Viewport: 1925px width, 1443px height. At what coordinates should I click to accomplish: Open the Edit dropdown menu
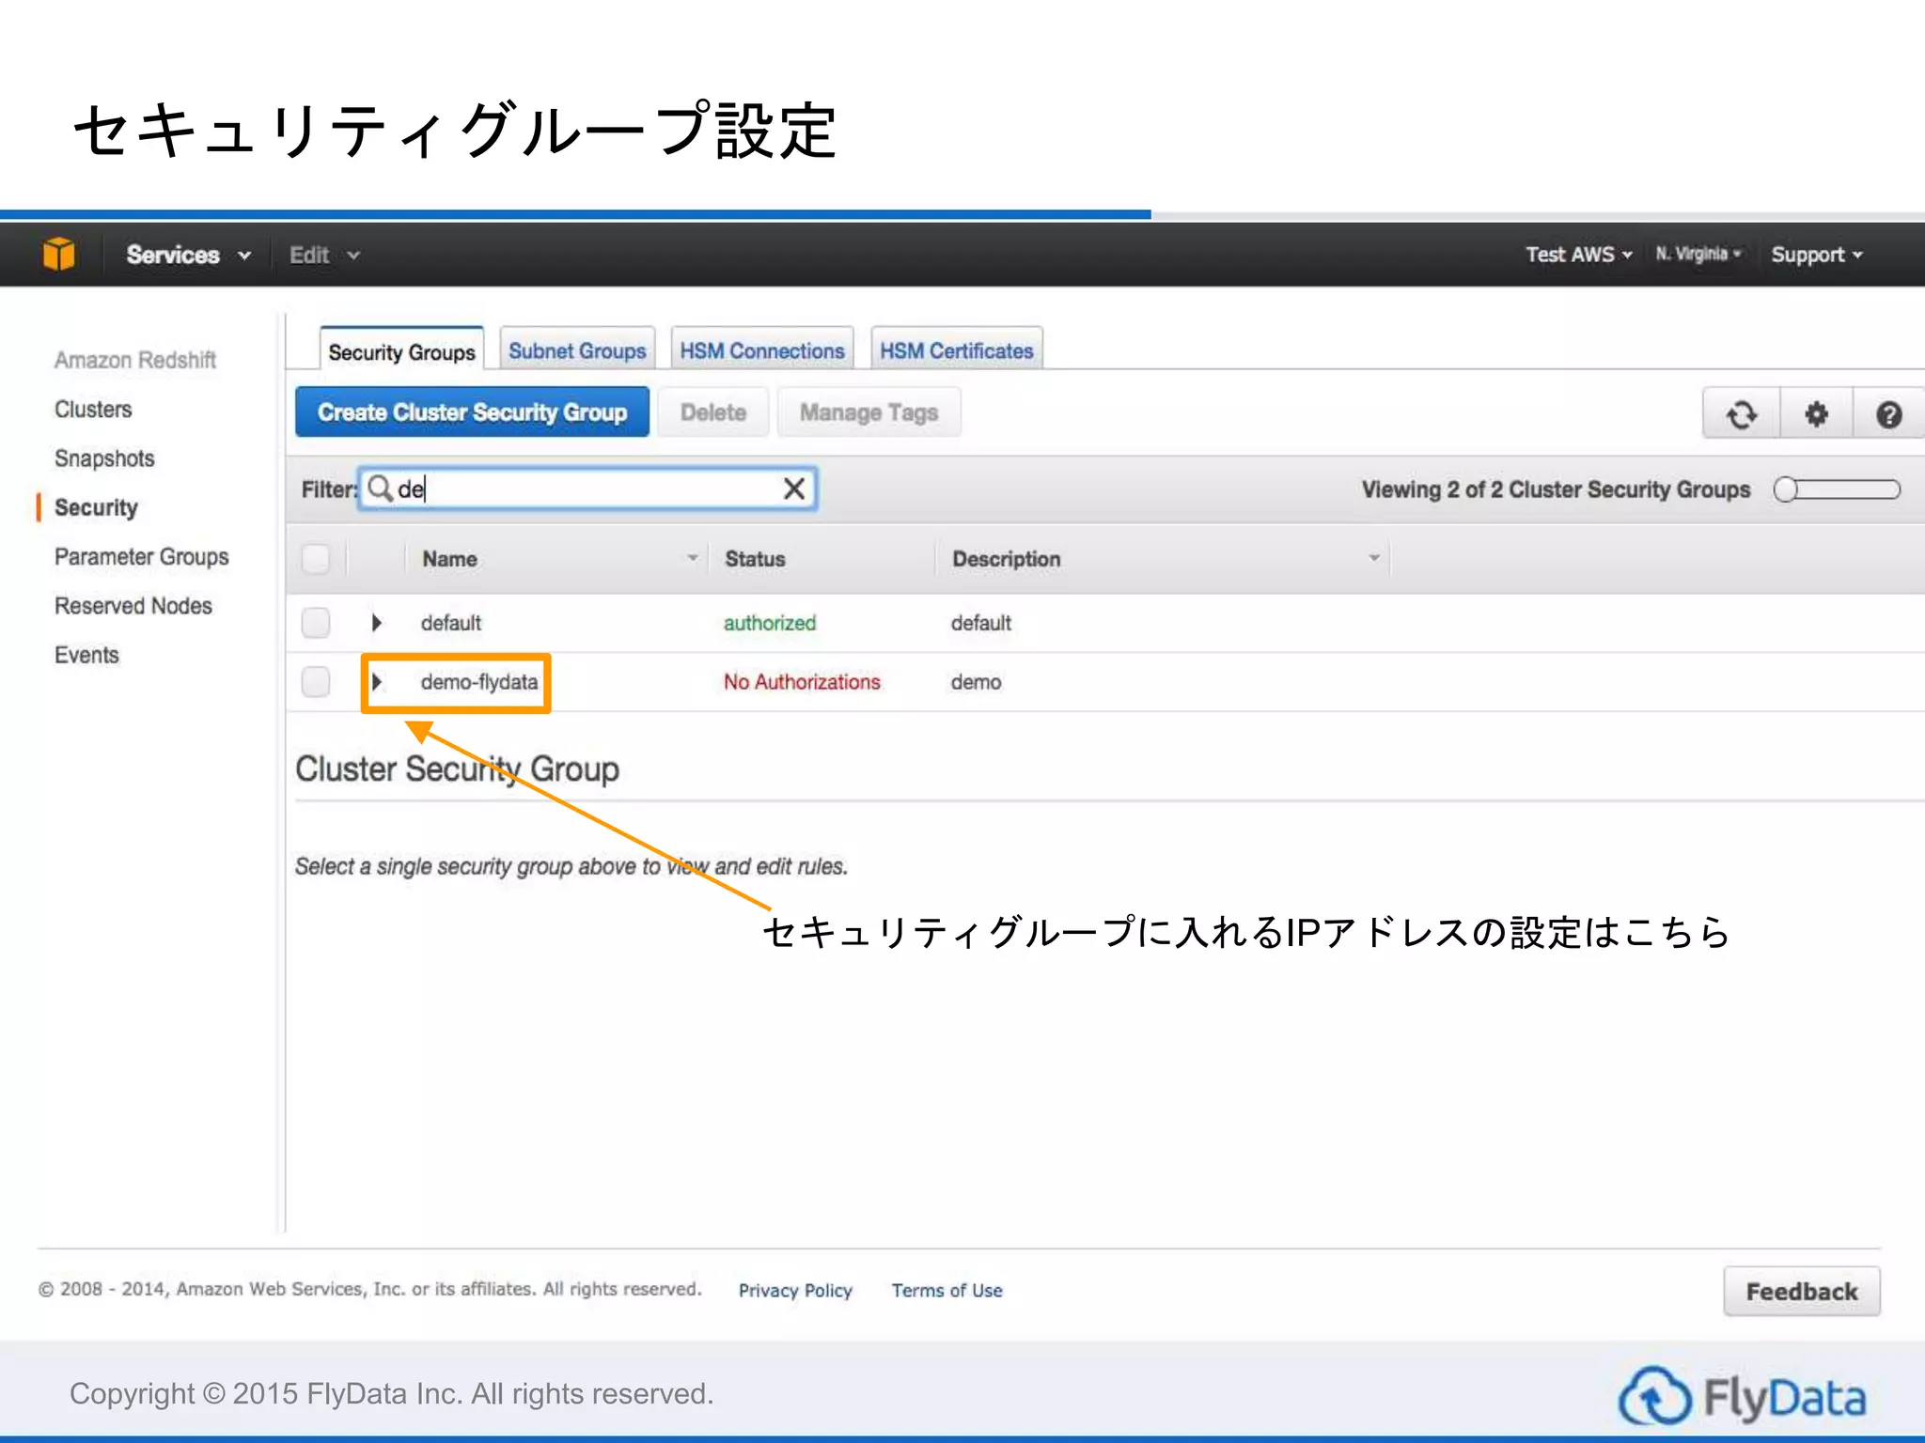coord(324,256)
